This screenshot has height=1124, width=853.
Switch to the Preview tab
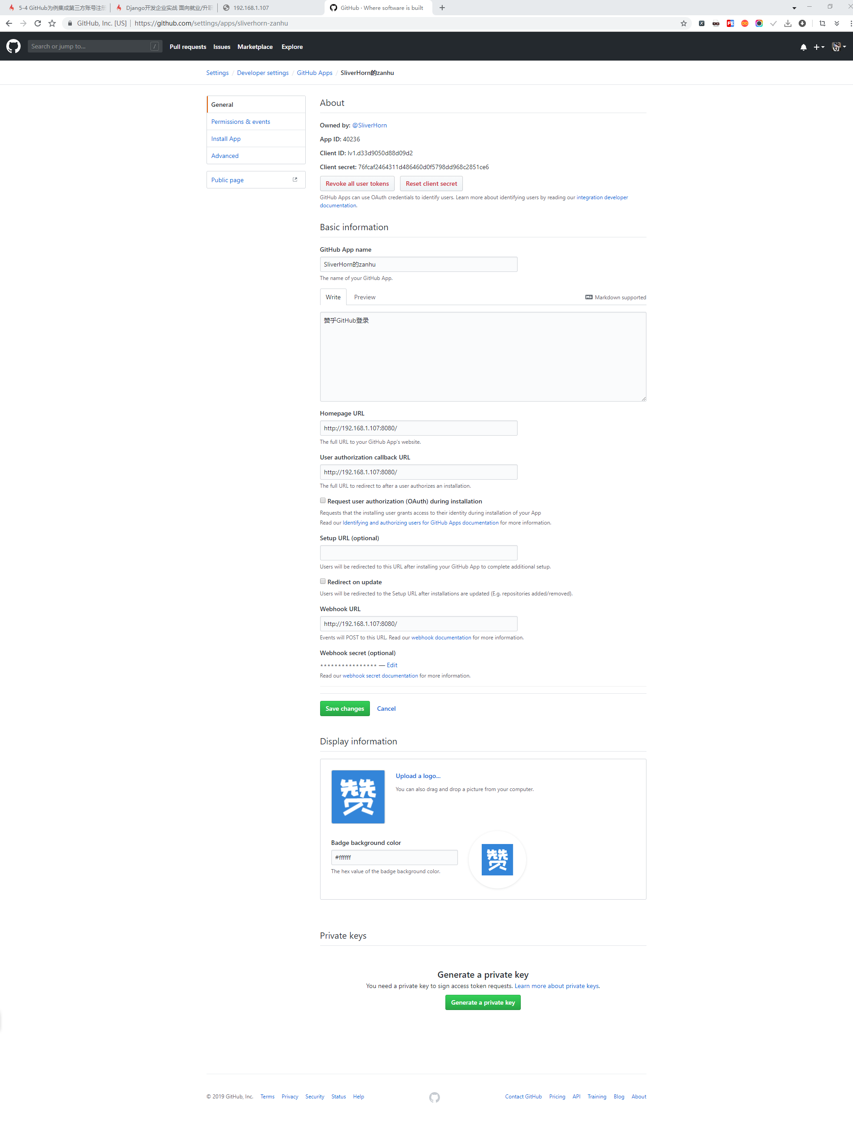pyautogui.click(x=365, y=297)
